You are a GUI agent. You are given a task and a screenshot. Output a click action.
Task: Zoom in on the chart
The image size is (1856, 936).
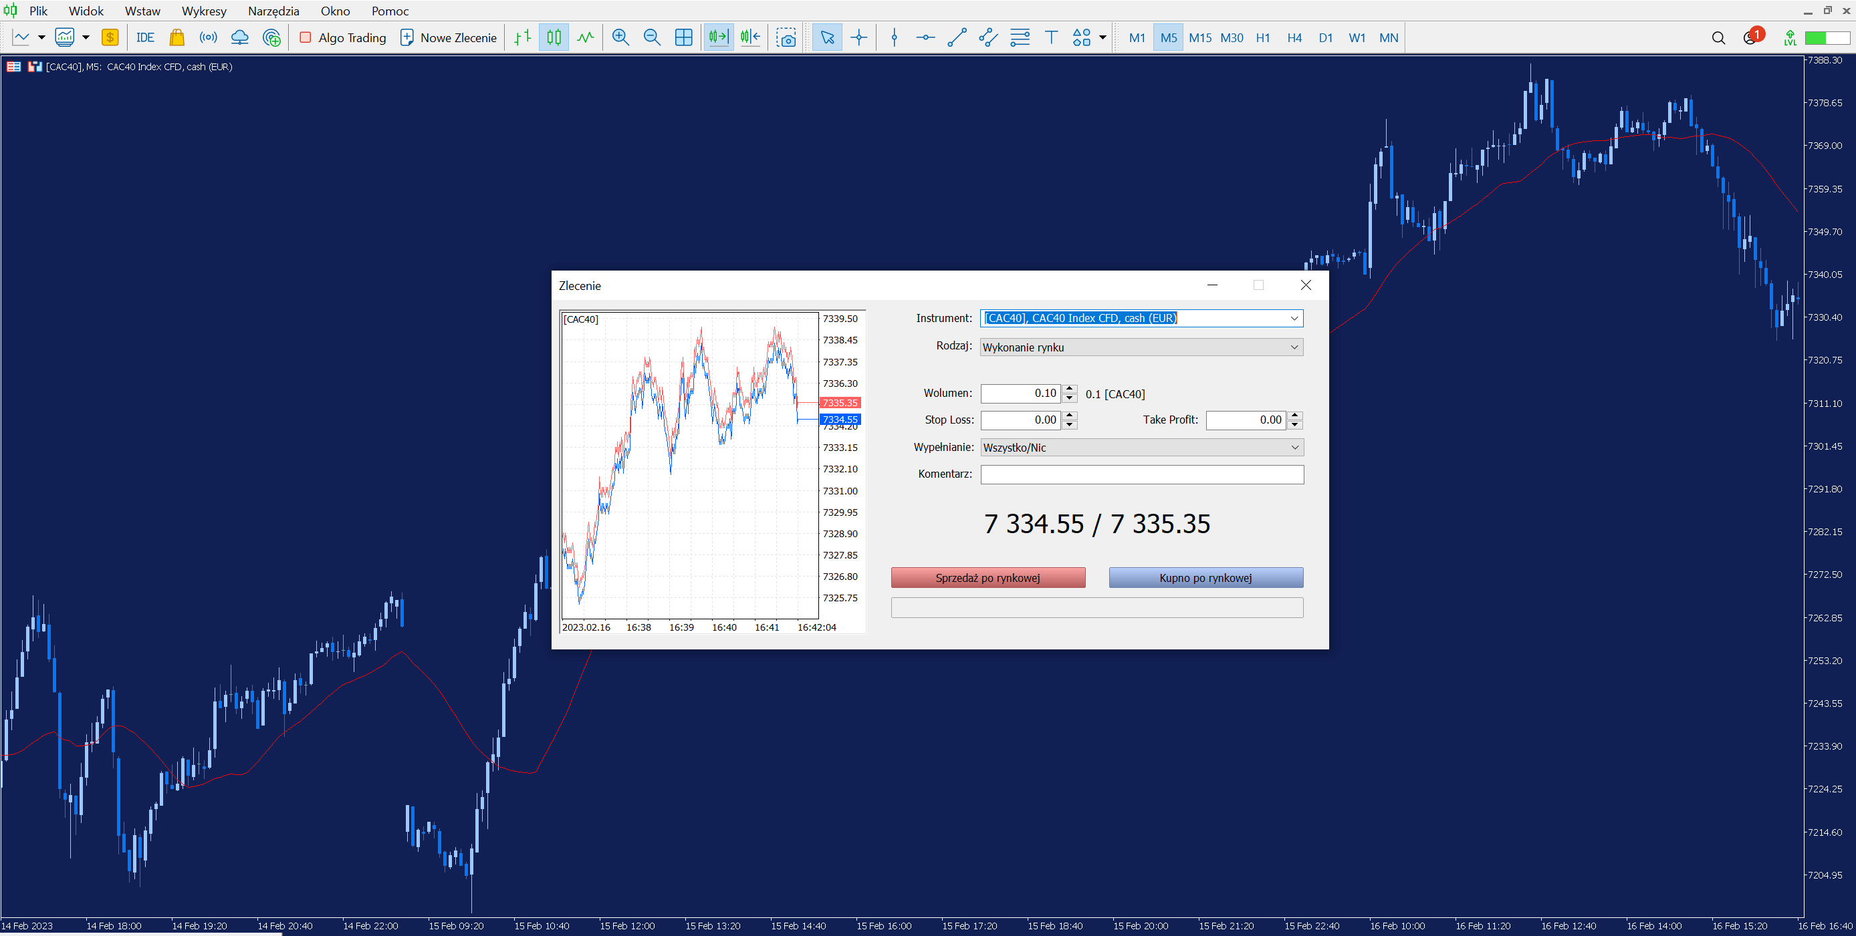point(620,37)
